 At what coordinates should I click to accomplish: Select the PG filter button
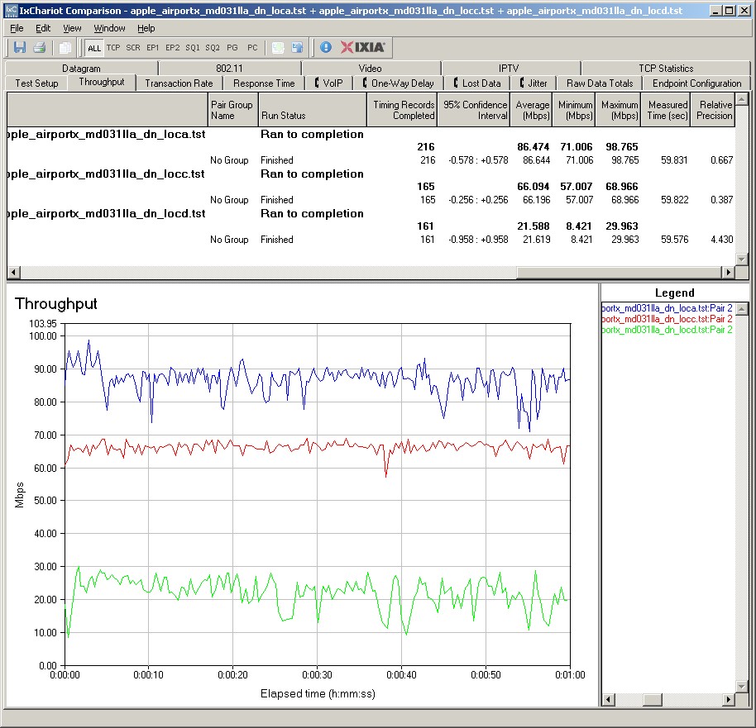tap(232, 48)
